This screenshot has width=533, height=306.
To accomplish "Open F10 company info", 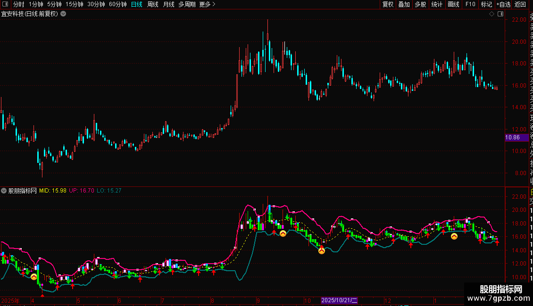I will [470, 4].
